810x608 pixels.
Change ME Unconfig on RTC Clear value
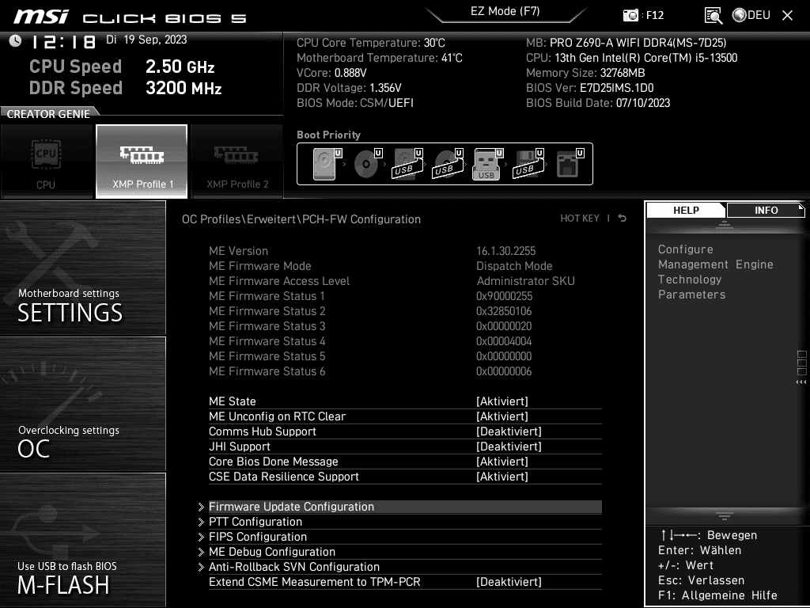click(x=502, y=416)
